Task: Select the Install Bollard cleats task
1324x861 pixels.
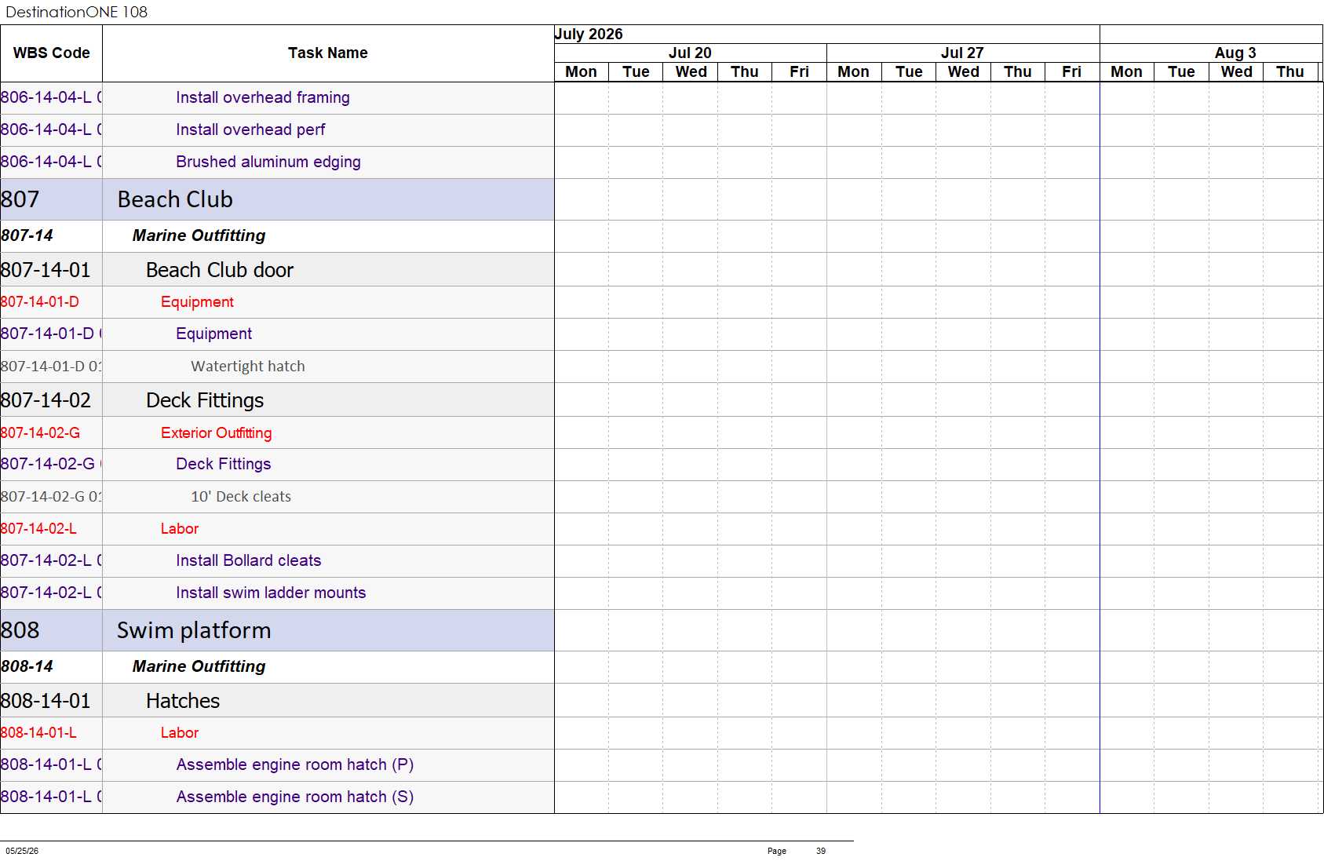Action: pos(277,561)
